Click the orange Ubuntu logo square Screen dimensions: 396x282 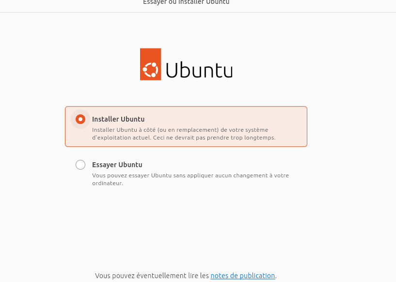click(151, 64)
